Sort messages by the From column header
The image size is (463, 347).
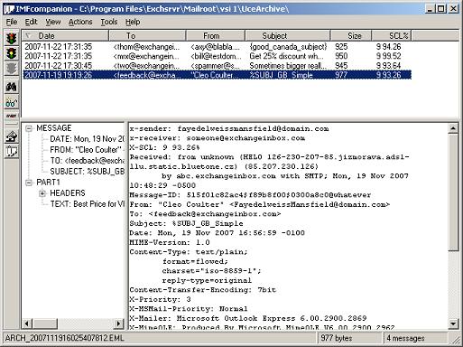pos(216,35)
